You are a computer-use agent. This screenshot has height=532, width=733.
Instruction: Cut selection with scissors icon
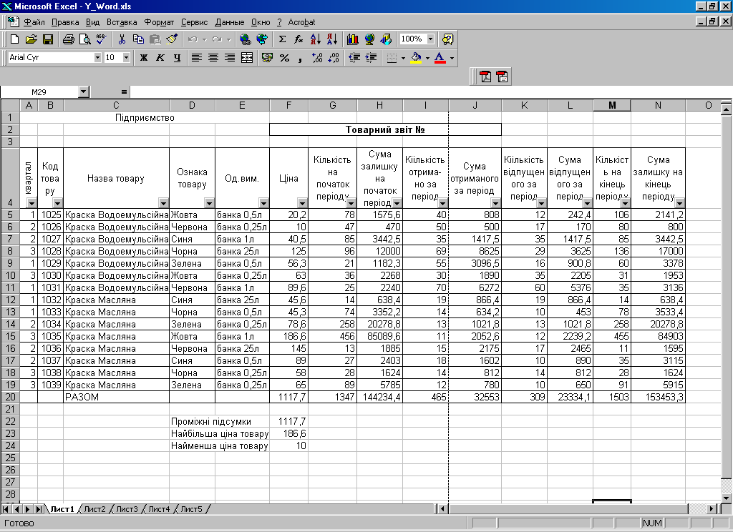(x=122, y=39)
